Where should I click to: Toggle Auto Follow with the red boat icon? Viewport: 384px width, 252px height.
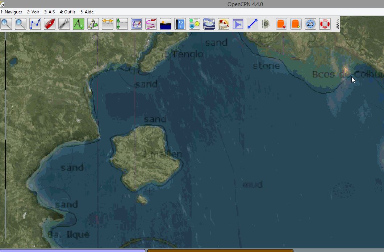point(50,24)
